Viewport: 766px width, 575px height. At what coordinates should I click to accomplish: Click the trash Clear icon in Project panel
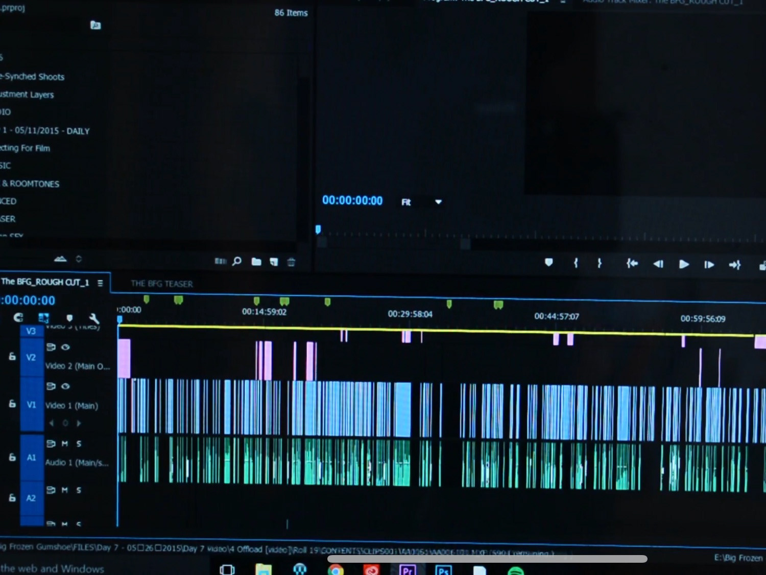click(x=291, y=262)
